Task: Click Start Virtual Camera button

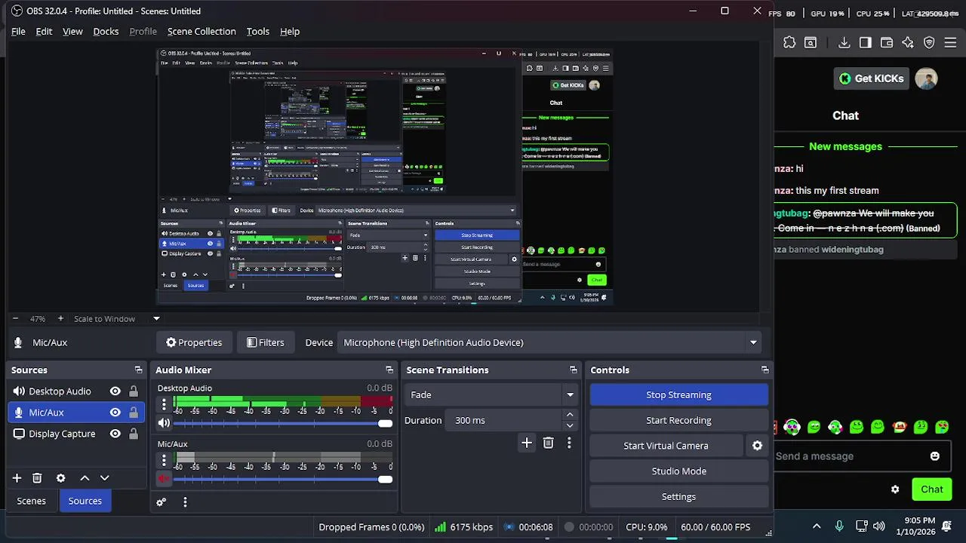Action: point(666,446)
